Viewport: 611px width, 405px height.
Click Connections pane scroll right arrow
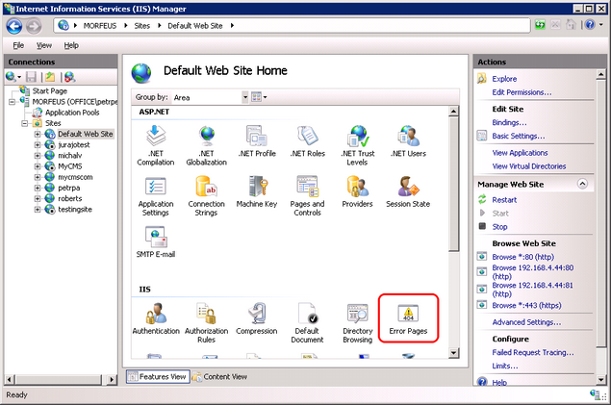pos(112,379)
